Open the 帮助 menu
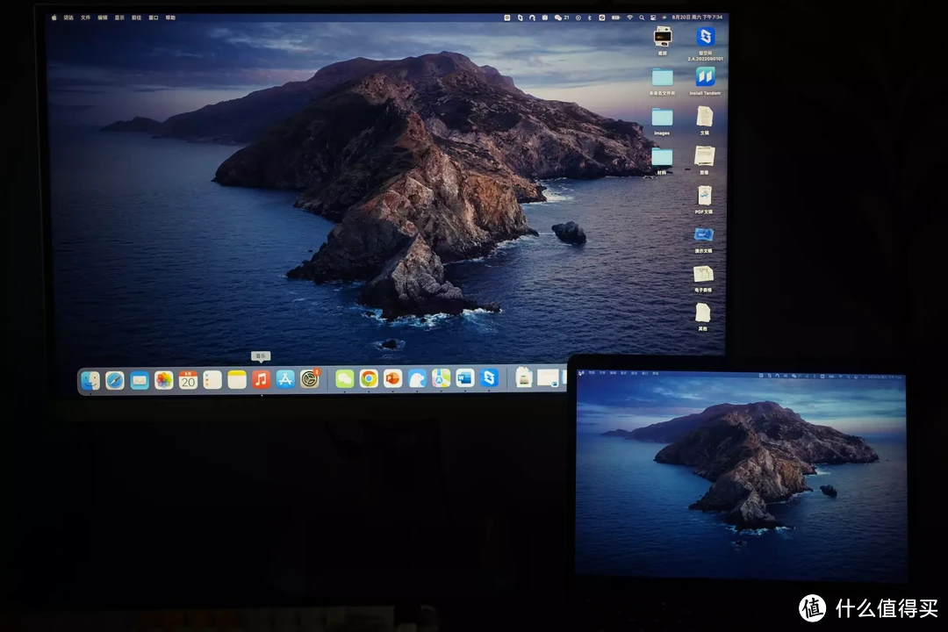 click(x=170, y=18)
